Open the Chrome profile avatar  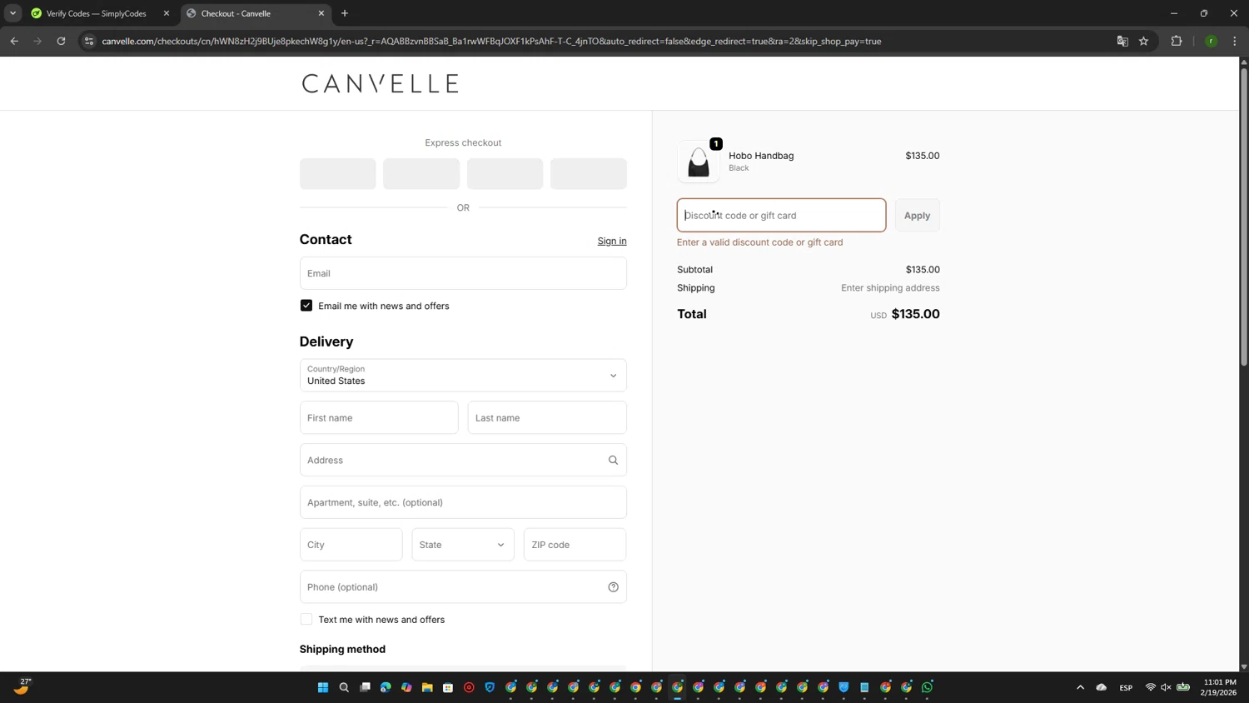[1212, 41]
